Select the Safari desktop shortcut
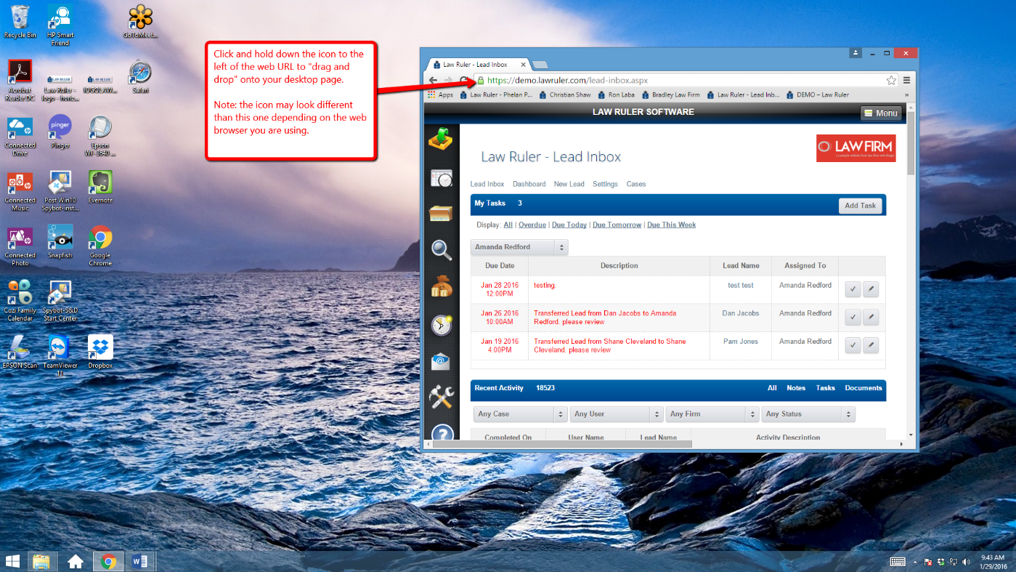1016x572 pixels. coord(140,76)
